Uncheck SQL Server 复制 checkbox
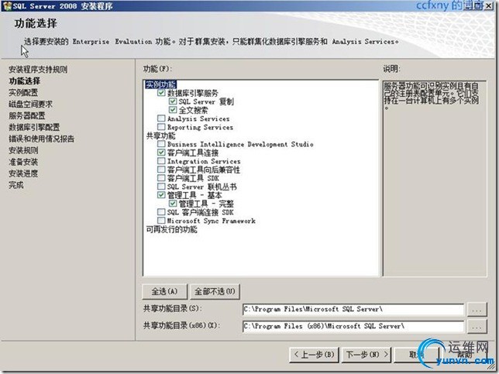 tap(173, 101)
